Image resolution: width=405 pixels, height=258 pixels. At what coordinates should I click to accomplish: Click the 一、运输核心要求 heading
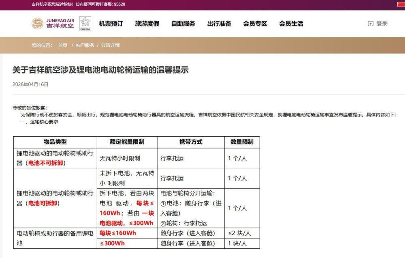40,122
